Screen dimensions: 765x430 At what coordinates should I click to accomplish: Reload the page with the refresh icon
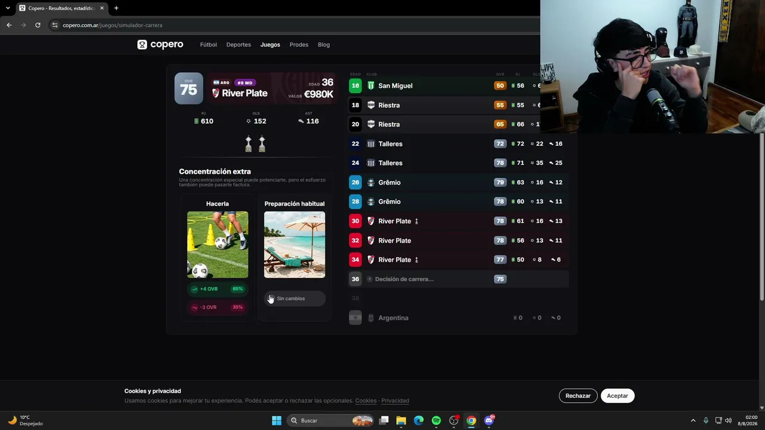click(38, 25)
